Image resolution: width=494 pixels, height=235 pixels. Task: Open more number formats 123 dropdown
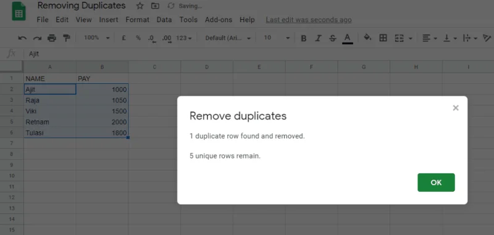click(x=184, y=38)
